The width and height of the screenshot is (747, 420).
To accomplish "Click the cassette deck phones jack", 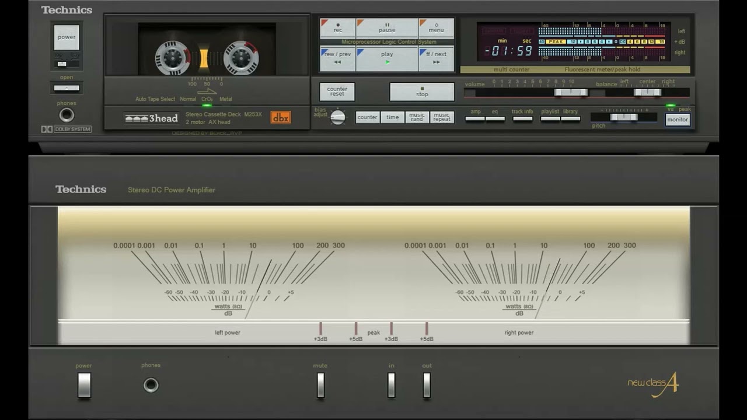I will (x=67, y=115).
